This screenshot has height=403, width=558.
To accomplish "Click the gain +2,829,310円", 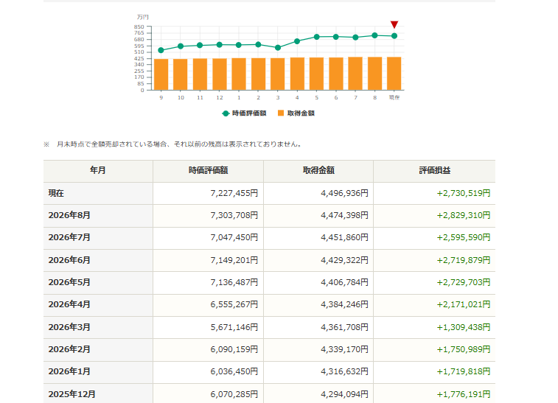I will pyautogui.click(x=464, y=215).
